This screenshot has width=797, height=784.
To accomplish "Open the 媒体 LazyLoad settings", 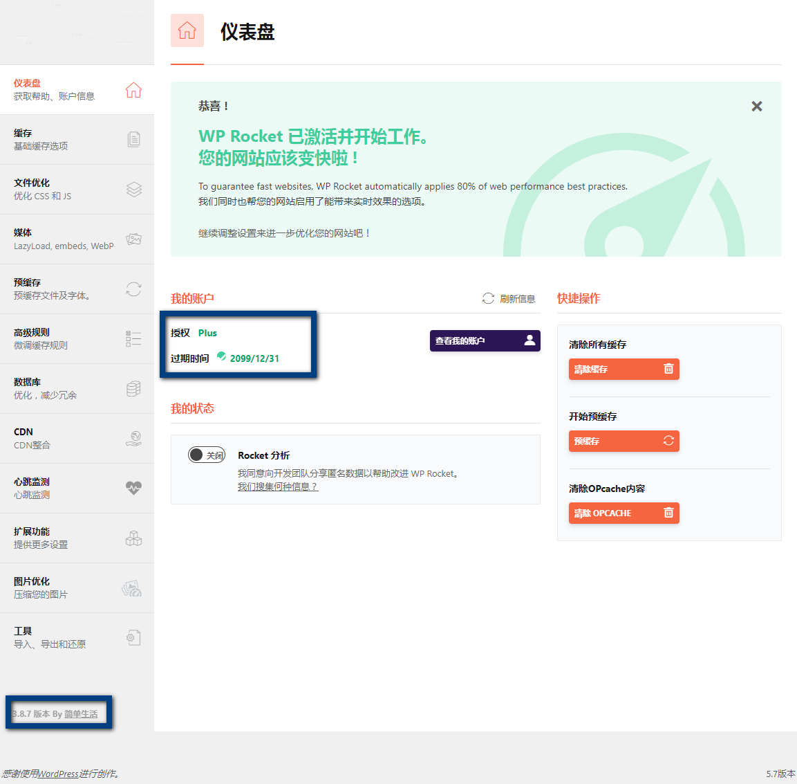I will [77, 239].
